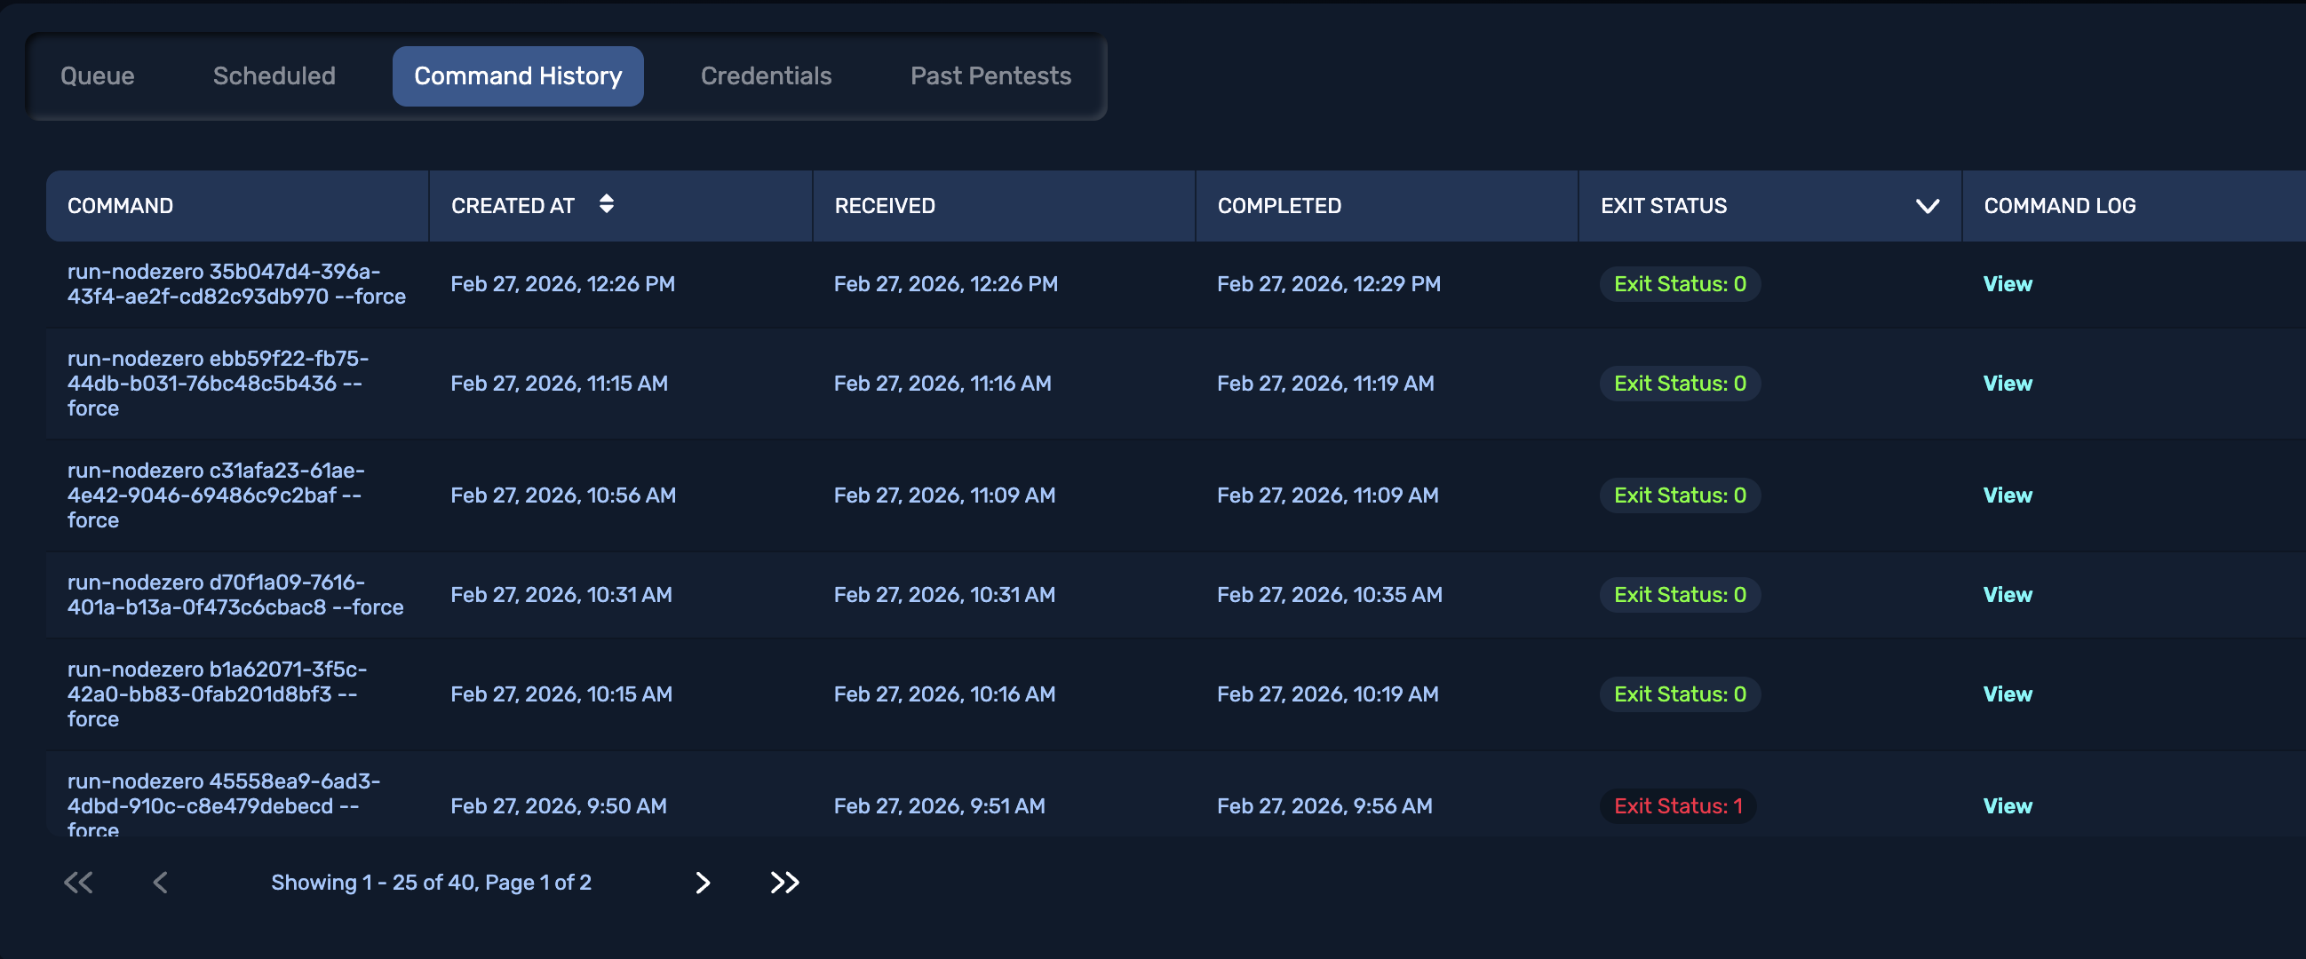View log for failed 9:50 AM command
Screen dimensions: 2306x959
pyautogui.click(x=2007, y=806)
